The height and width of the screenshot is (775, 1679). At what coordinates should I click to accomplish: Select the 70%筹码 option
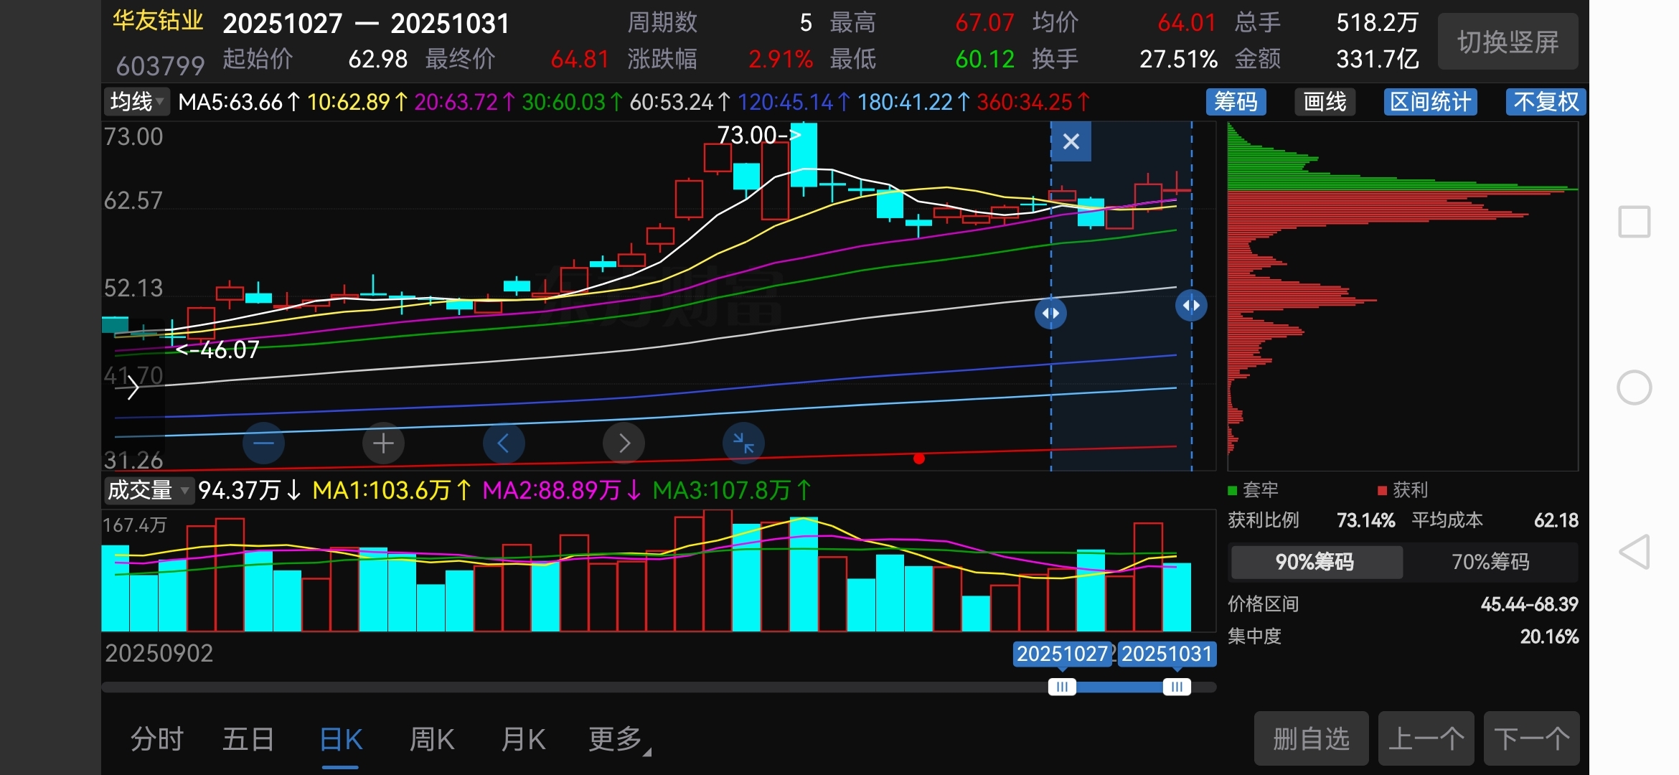[1490, 562]
